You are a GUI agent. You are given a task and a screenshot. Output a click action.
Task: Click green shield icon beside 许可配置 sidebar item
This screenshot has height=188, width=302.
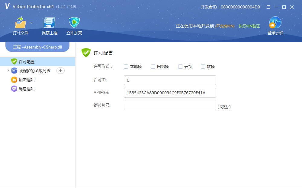[14, 61]
